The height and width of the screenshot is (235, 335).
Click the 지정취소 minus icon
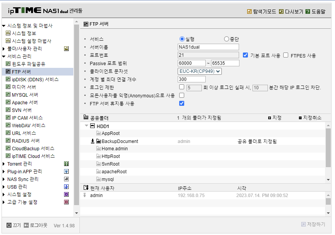tap(300, 118)
